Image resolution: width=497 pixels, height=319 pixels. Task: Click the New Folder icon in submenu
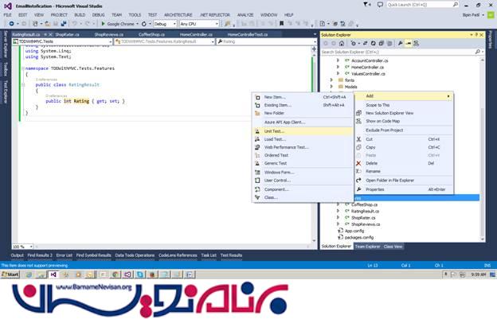[257, 113]
